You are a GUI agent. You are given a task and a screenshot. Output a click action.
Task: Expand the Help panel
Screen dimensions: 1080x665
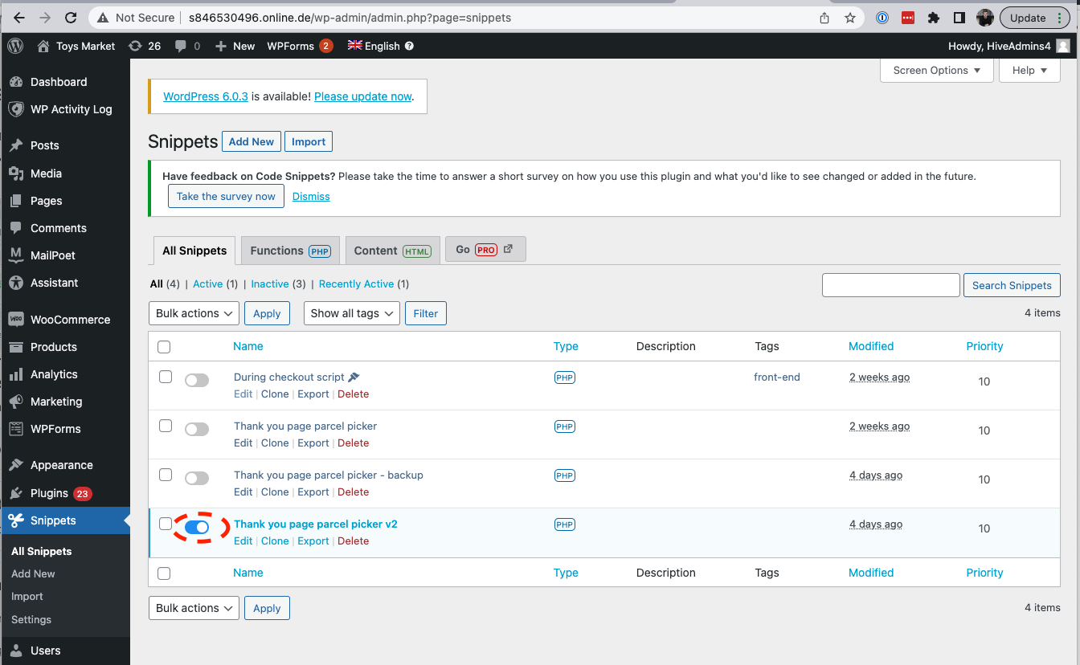[1029, 70]
